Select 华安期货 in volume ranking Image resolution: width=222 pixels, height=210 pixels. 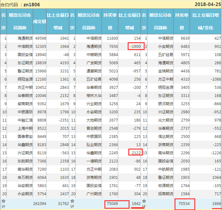pyautogui.click(x=25, y=186)
